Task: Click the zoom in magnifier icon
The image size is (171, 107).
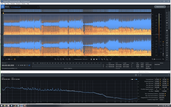Action: (55, 59)
